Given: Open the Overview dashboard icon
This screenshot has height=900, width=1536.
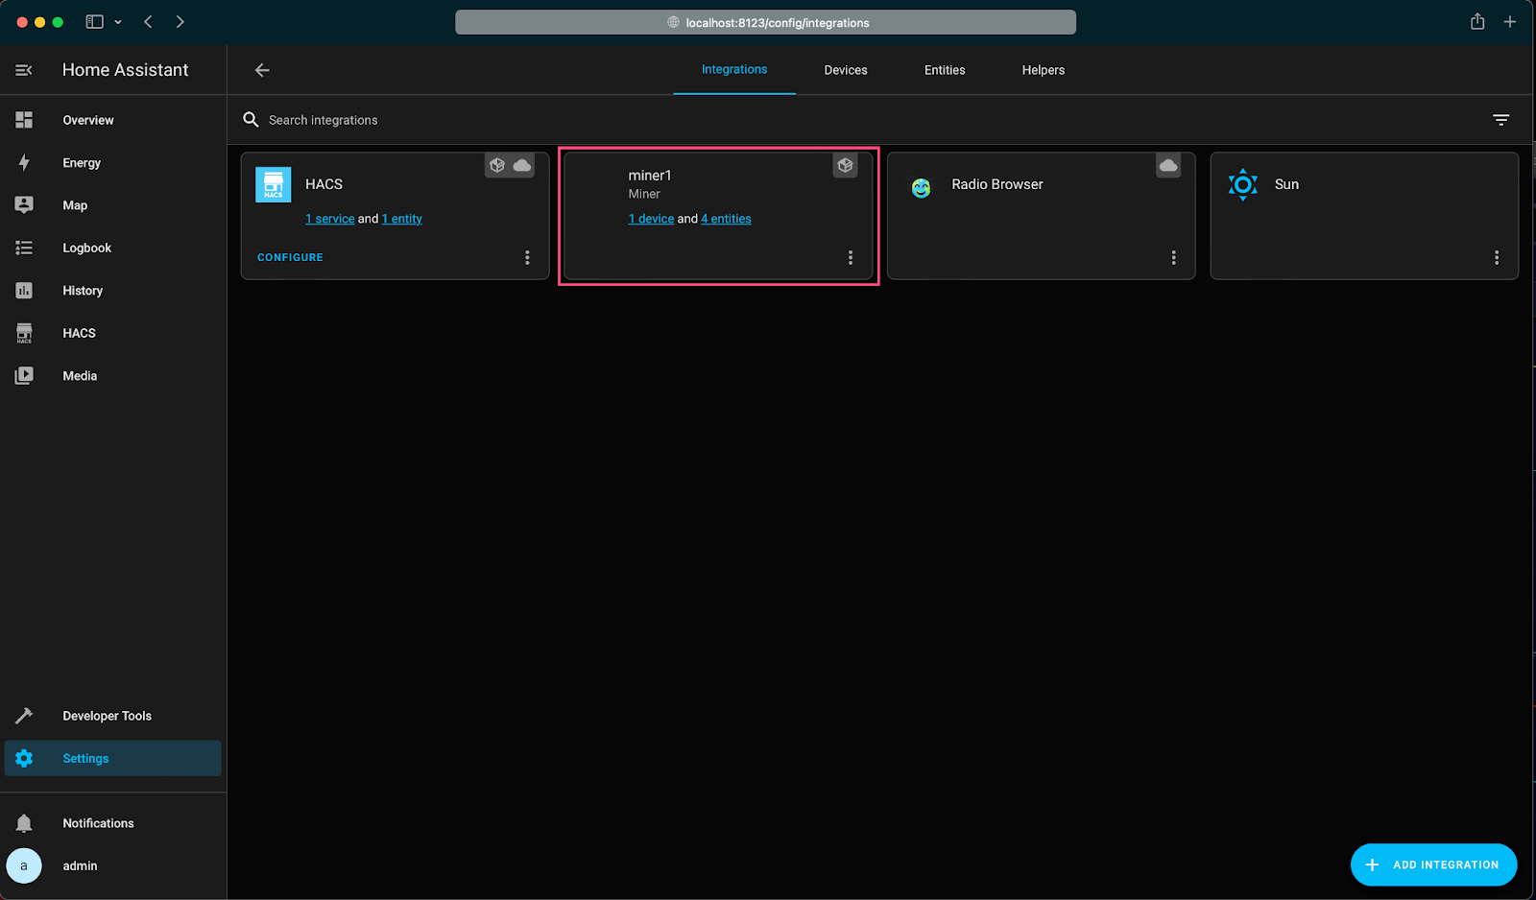Looking at the screenshot, I should pos(24,120).
